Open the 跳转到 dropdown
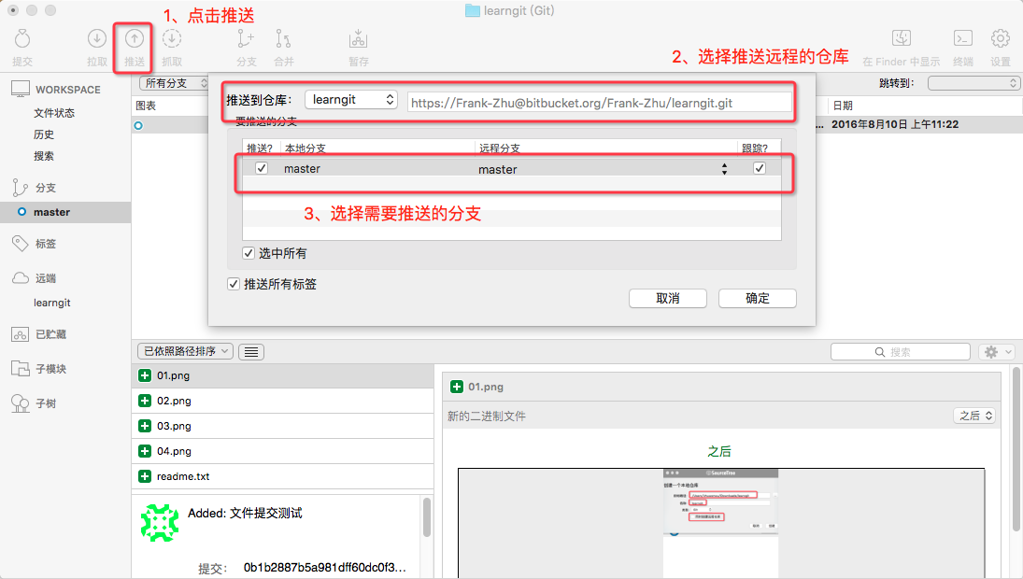The width and height of the screenshot is (1023, 579). pos(973,83)
